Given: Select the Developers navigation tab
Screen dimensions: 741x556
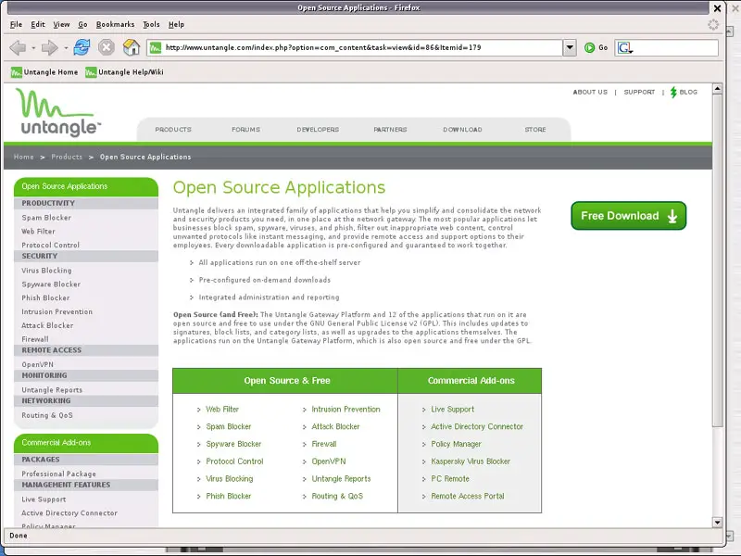Looking at the screenshot, I should [318, 130].
